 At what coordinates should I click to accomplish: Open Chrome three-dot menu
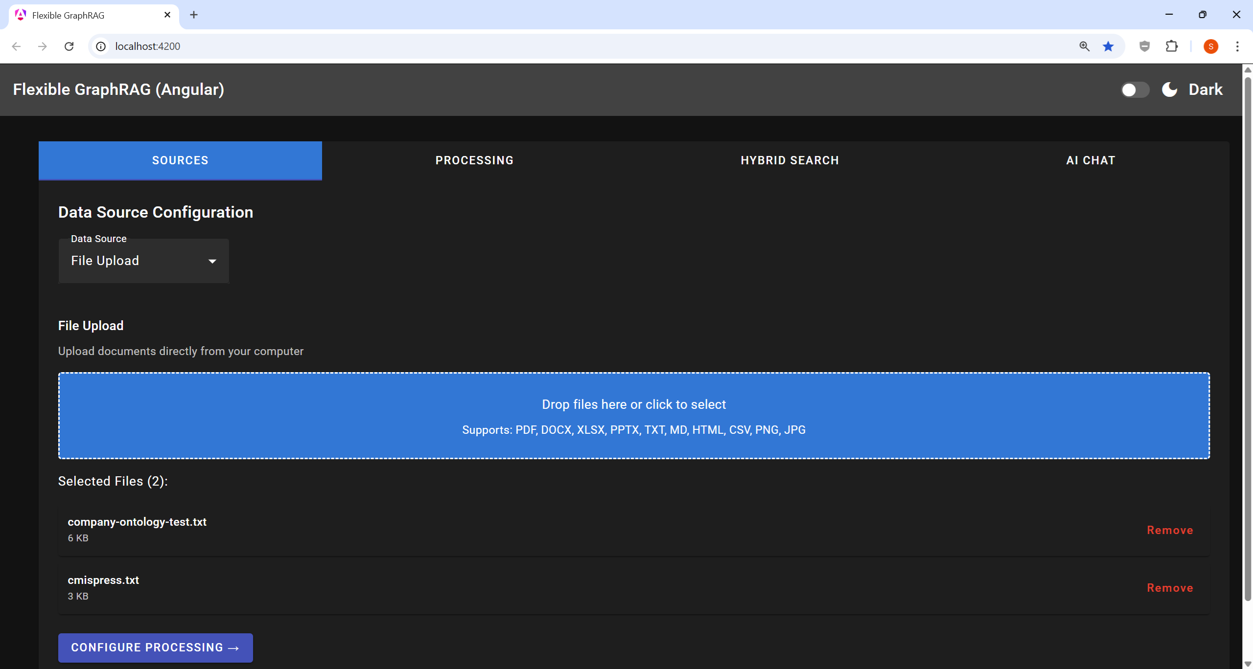(x=1237, y=46)
